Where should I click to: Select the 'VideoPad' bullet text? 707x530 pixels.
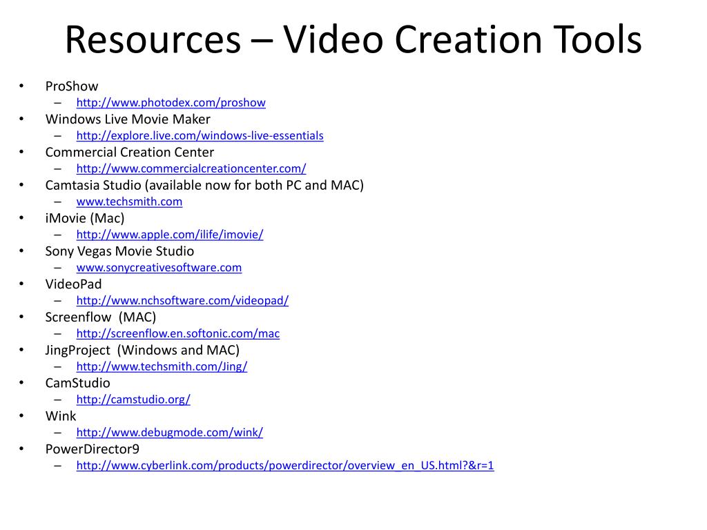coord(73,284)
